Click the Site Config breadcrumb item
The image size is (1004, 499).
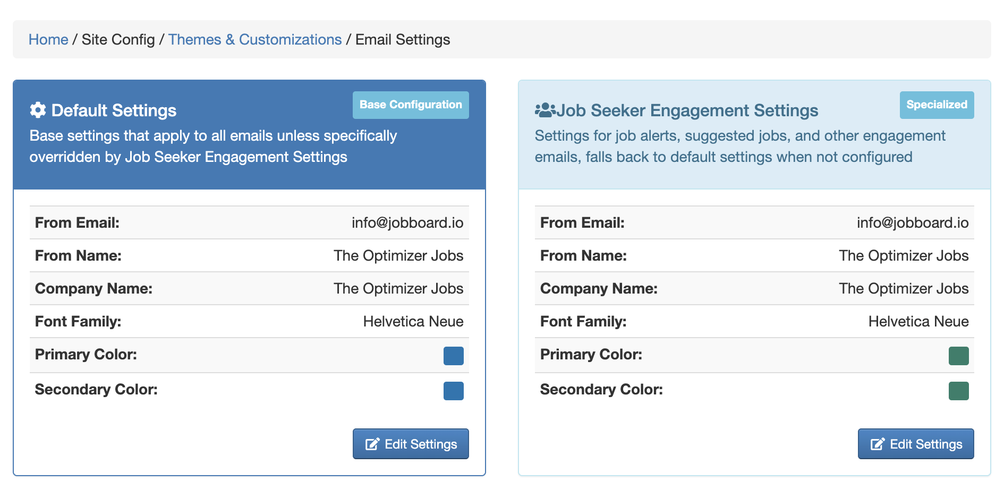click(118, 40)
